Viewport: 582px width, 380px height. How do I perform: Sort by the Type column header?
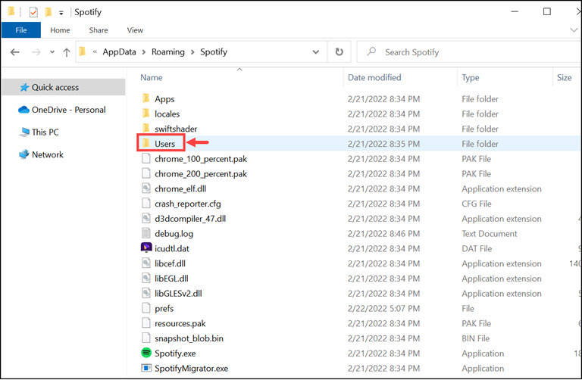point(471,77)
